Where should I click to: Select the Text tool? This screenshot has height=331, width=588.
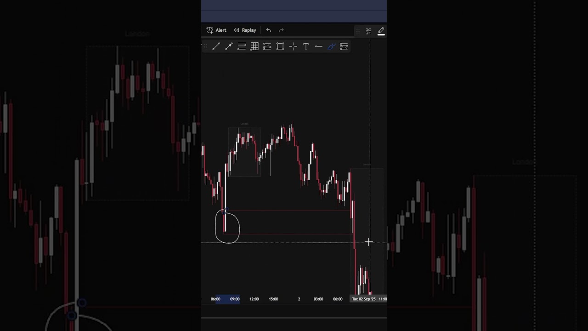click(306, 46)
